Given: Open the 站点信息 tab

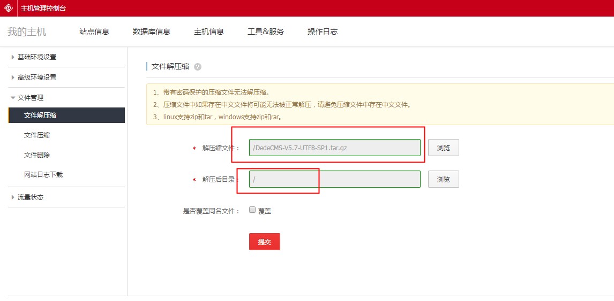Looking at the screenshot, I should coord(94,32).
